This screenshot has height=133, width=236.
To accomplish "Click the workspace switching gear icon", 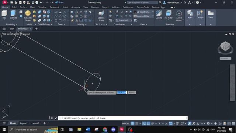I will pyautogui.click(x=208, y=123).
